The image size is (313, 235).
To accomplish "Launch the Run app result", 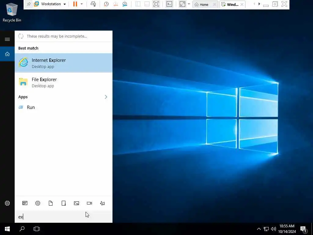I will (64, 107).
